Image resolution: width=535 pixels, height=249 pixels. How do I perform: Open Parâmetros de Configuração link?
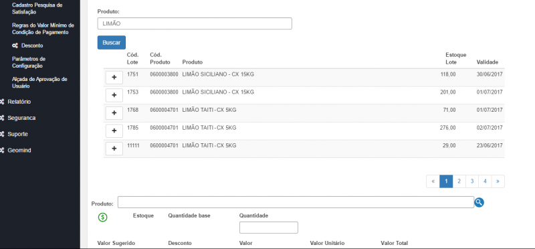pyautogui.click(x=29, y=62)
